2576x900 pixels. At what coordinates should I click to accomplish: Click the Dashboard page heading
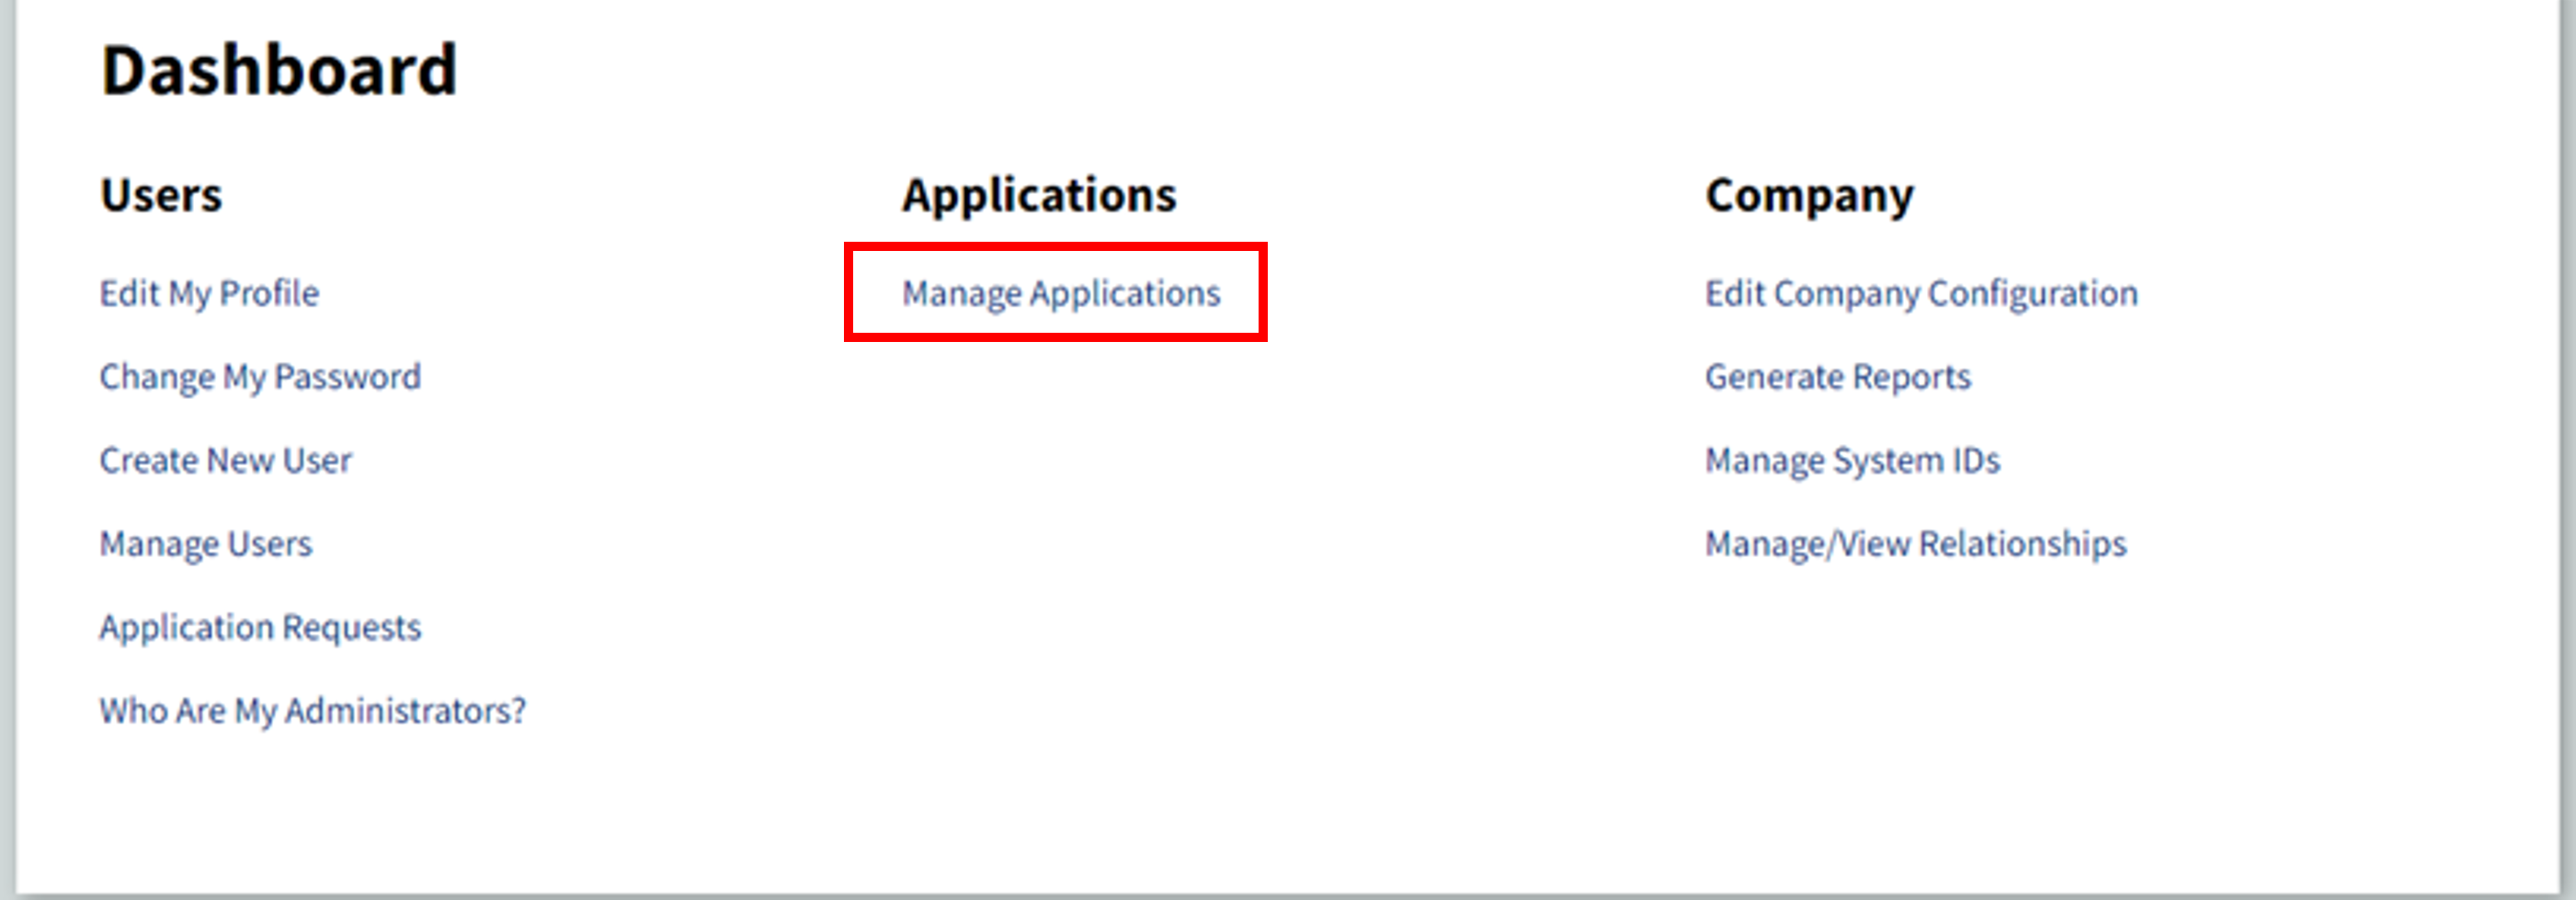tap(279, 70)
